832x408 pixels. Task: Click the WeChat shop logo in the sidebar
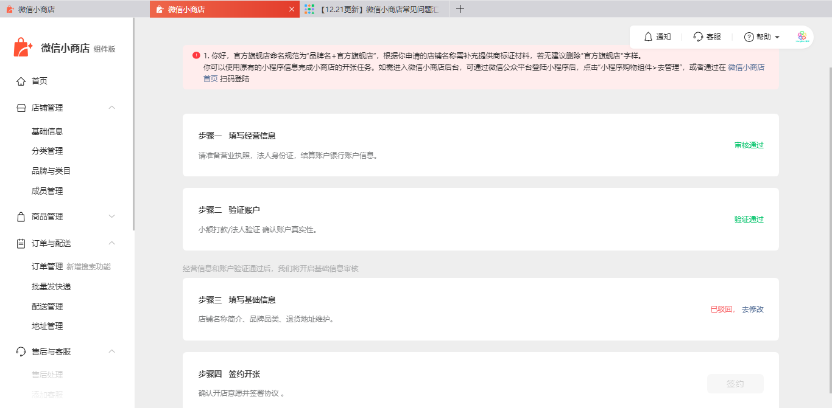coord(23,48)
